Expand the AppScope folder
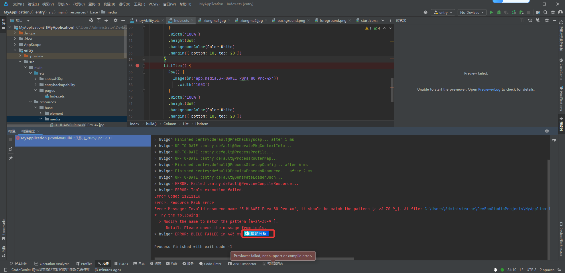The image size is (565, 273). pos(15,44)
